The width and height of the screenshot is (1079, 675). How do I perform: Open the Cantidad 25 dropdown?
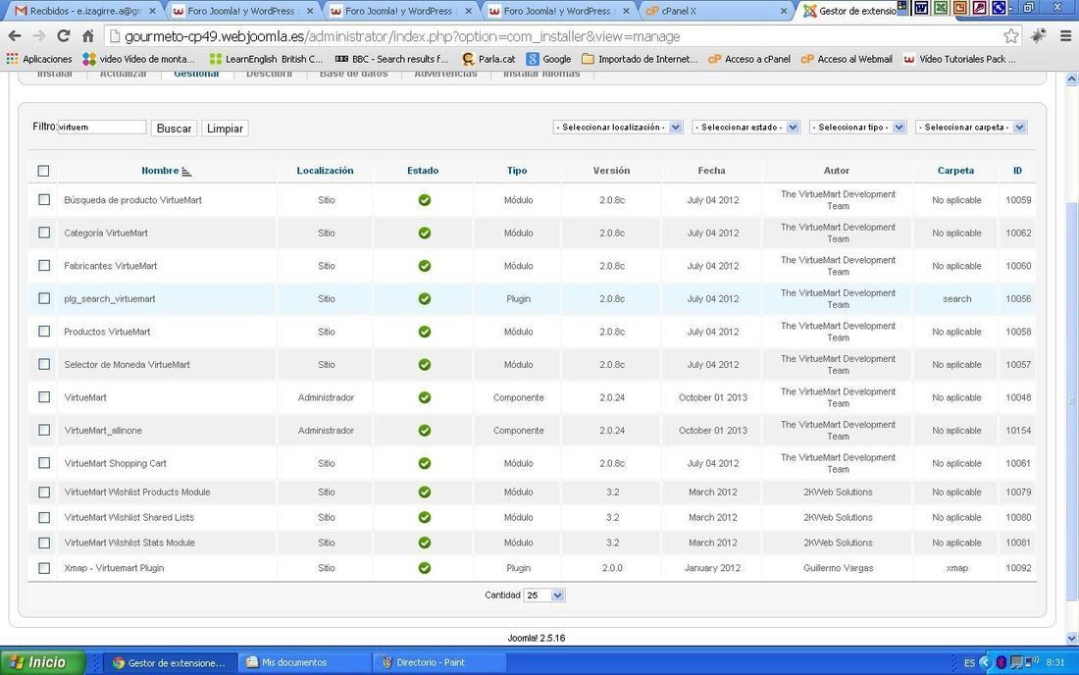pyautogui.click(x=544, y=596)
